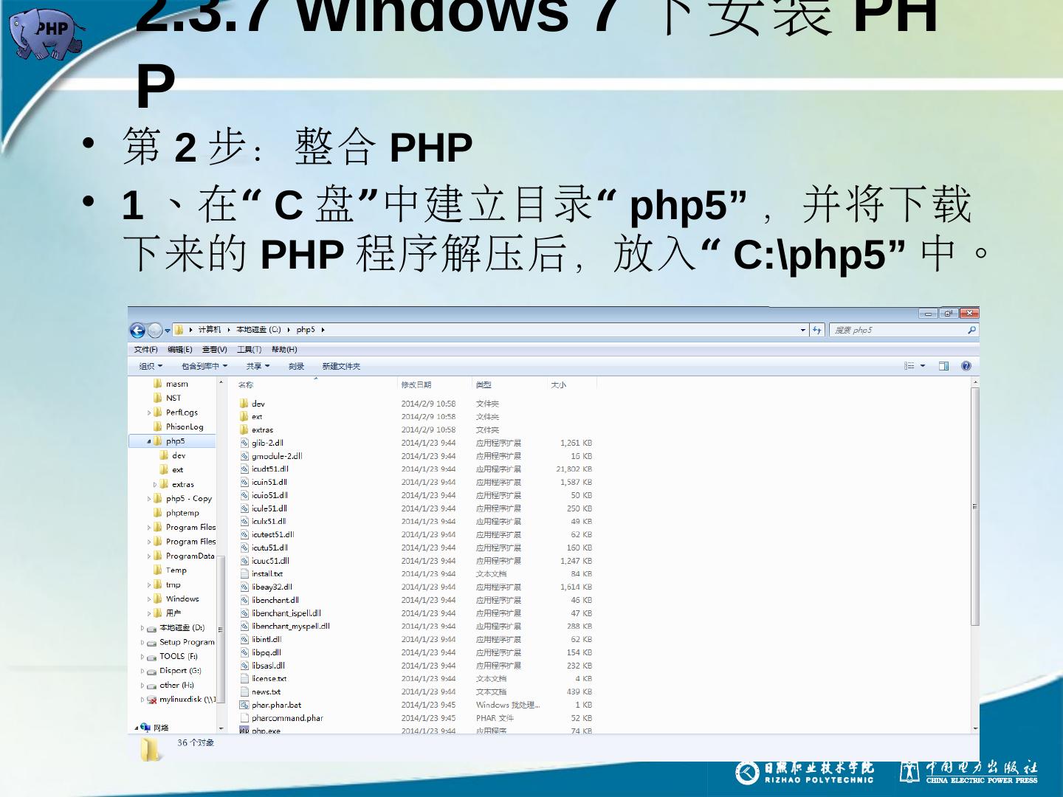Screen dimensions: 1063x797
Task: Click the file list vertical scrollbar
Action: pos(975,506)
